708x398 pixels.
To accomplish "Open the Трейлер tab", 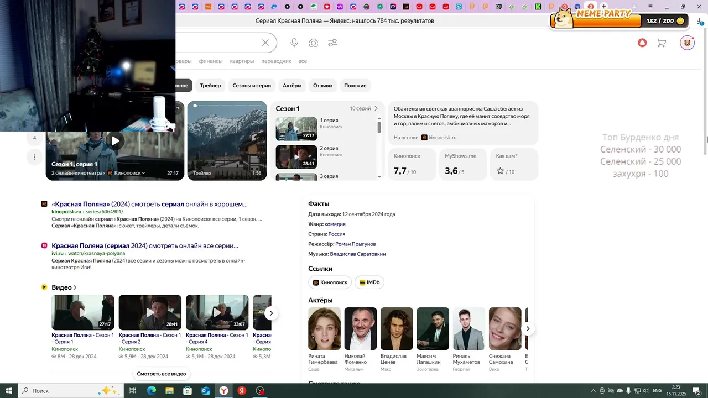I will click(210, 86).
